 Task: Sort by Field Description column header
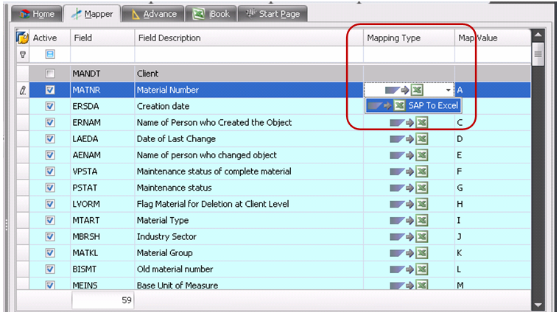point(247,38)
